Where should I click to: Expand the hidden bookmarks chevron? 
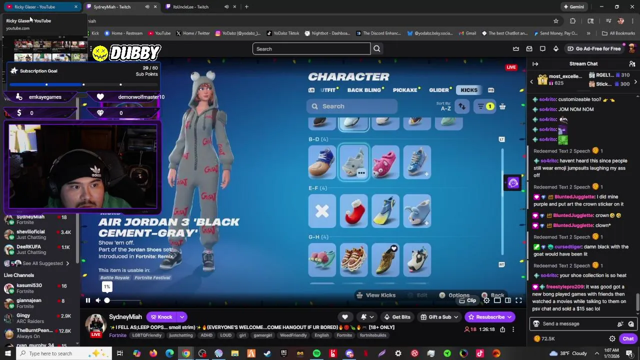[x=588, y=33]
